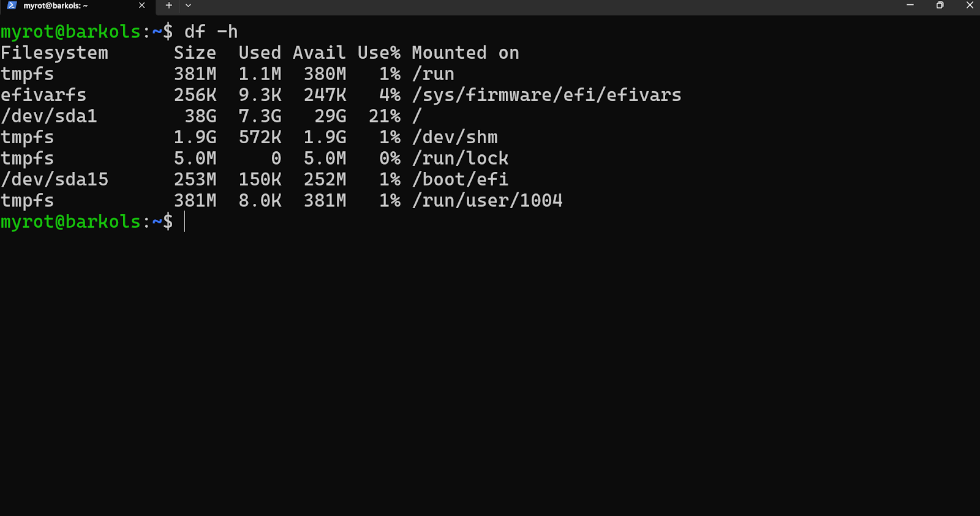Close the myrot@barkols tab
980x516 pixels.
[142, 6]
